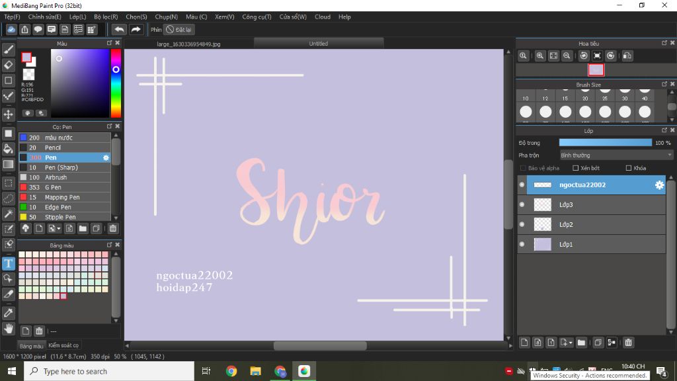
Task: Switch to Kiểm soát cọ tab
Action: [63, 345]
